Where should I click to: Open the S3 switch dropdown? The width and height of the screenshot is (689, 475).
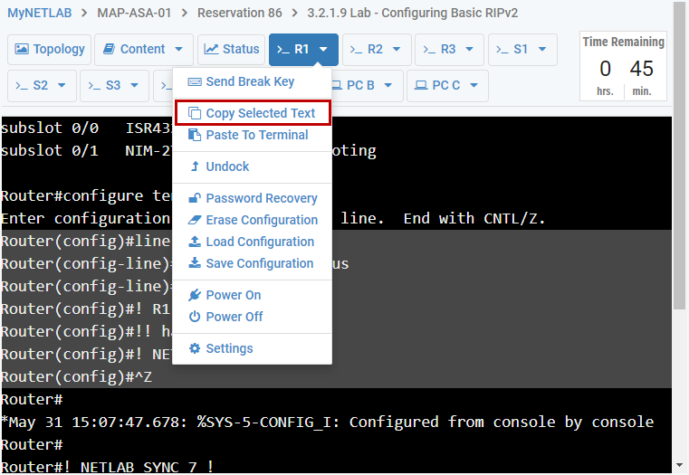[113, 86]
